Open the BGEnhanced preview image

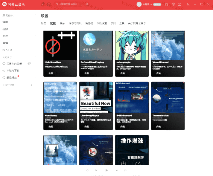coord(132,98)
